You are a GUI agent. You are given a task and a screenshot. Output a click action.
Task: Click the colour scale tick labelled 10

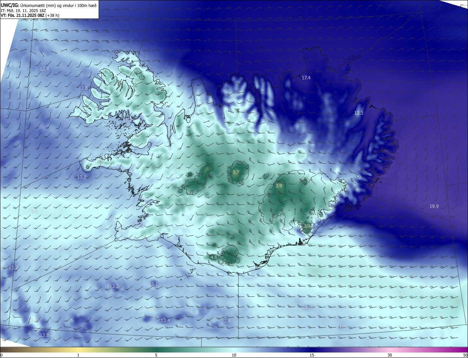tap(234, 355)
